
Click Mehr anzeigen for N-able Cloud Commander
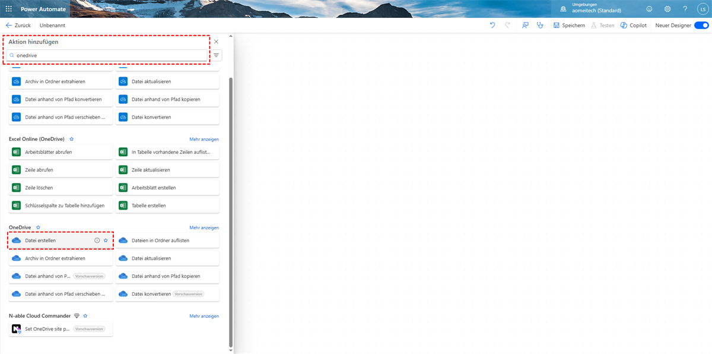204,316
